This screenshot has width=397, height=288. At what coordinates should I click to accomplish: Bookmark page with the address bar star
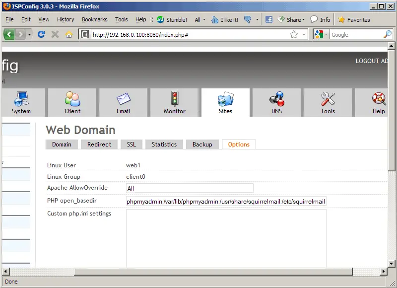click(294, 34)
